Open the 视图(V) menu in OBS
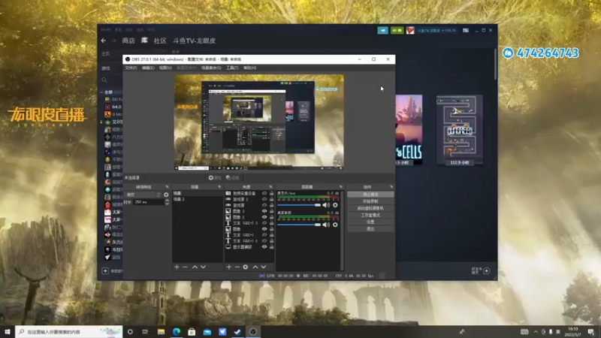 [x=165, y=68]
